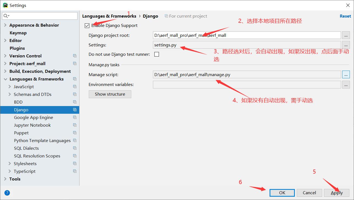Expand the JavaScript node
The image size is (354, 200).
point(10,87)
